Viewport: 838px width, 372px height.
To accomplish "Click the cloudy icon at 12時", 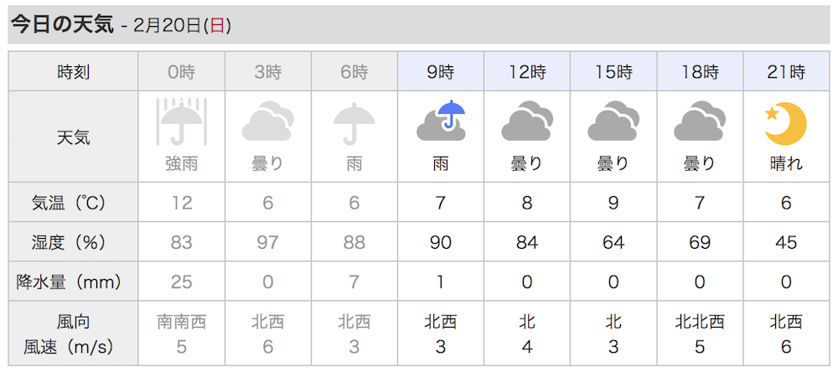I will (x=527, y=123).
